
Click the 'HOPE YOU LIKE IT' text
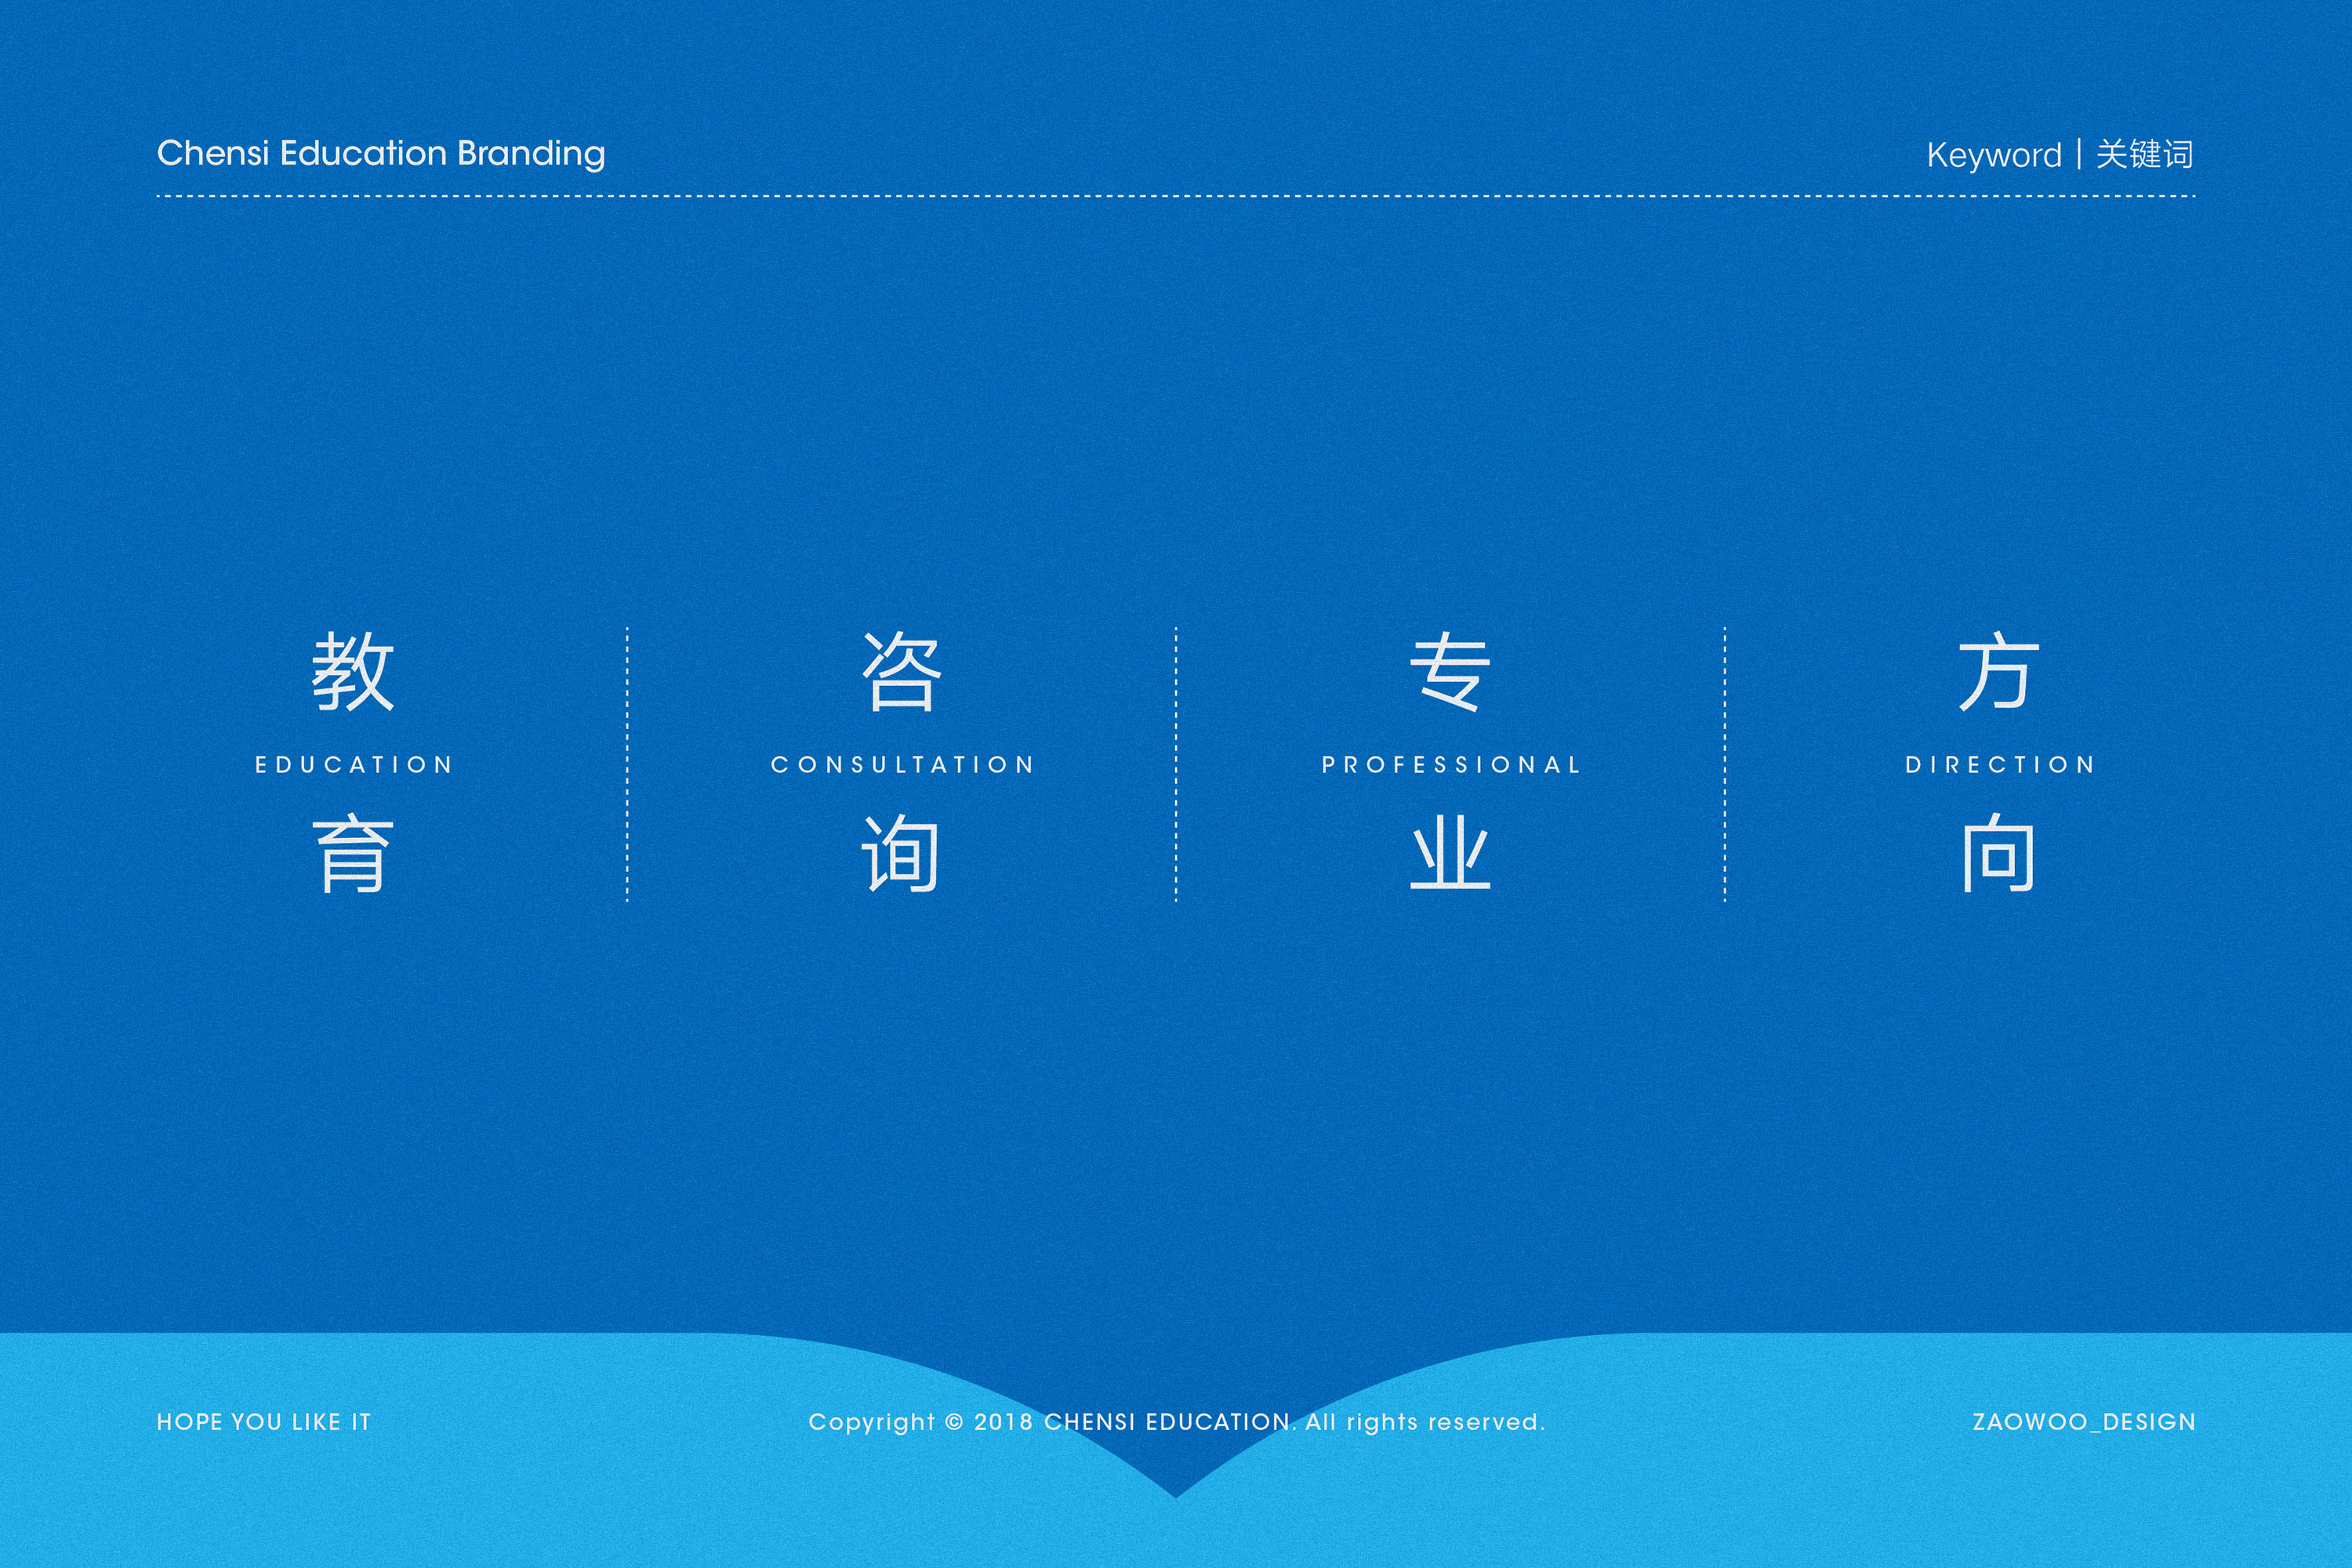click(x=264, y=1422)
